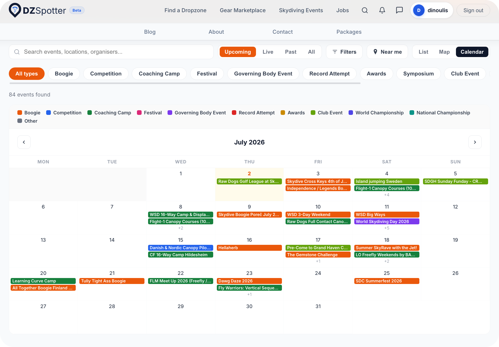
Task: Expand +2 more events on July 18
Action: click(387, 261)
